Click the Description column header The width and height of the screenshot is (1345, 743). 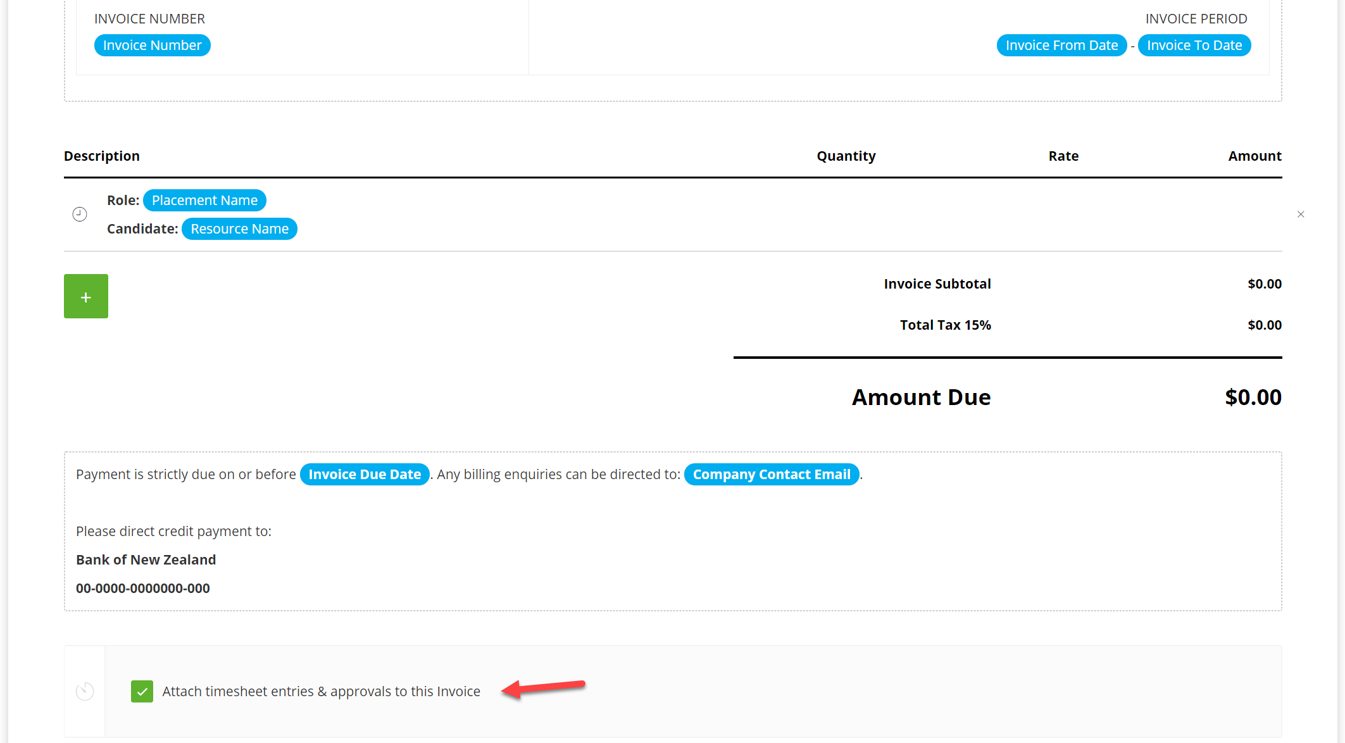102,156
